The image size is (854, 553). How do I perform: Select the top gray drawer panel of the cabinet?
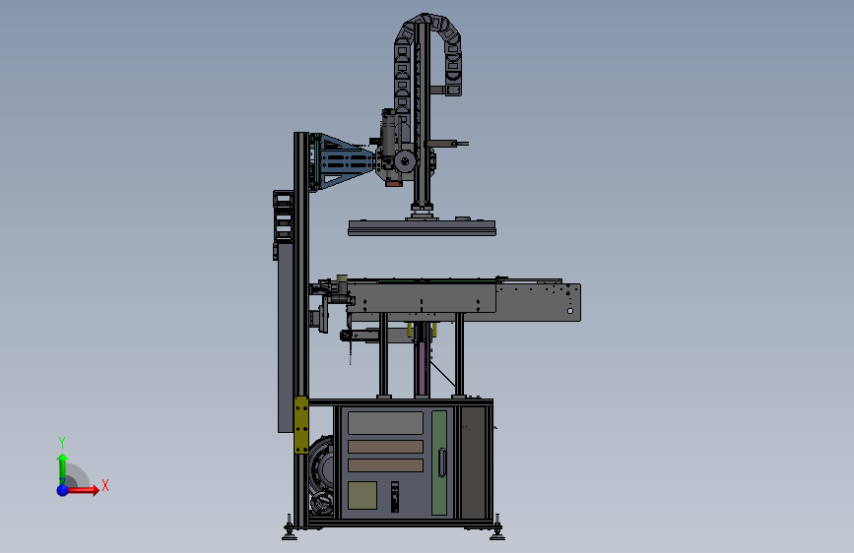pyautogui.click(x=385, y=423)
